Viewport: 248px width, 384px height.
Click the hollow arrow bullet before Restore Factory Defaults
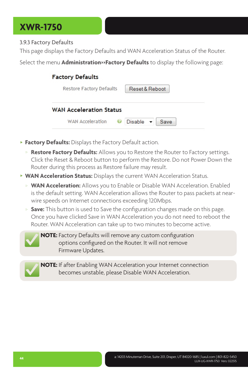27,152
